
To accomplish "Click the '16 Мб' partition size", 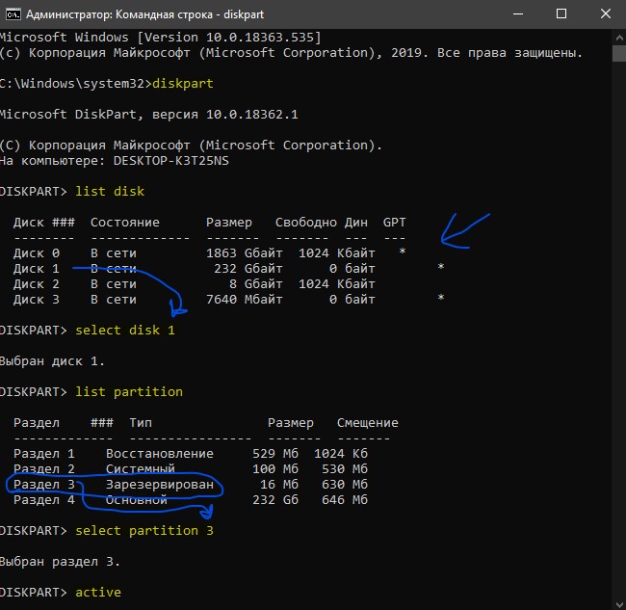I will (279, 484).
